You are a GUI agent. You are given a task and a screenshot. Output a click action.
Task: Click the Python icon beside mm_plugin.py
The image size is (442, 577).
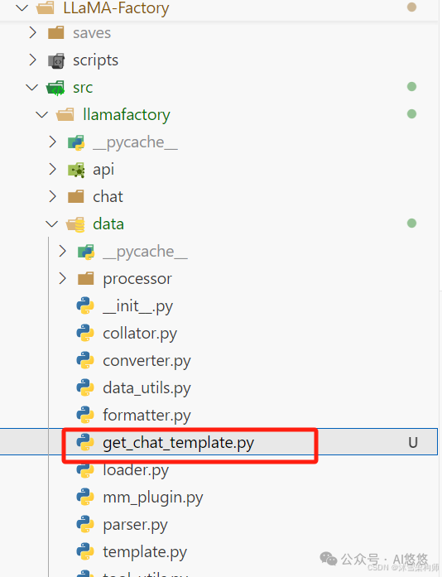(85, 498)
